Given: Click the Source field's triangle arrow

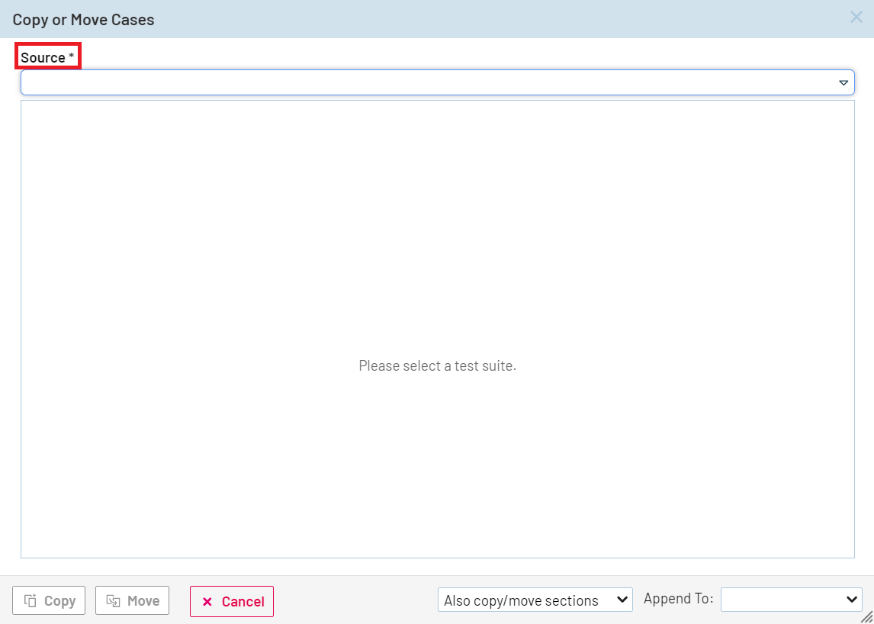Looking at the screenshot, I should click(843, 82).
